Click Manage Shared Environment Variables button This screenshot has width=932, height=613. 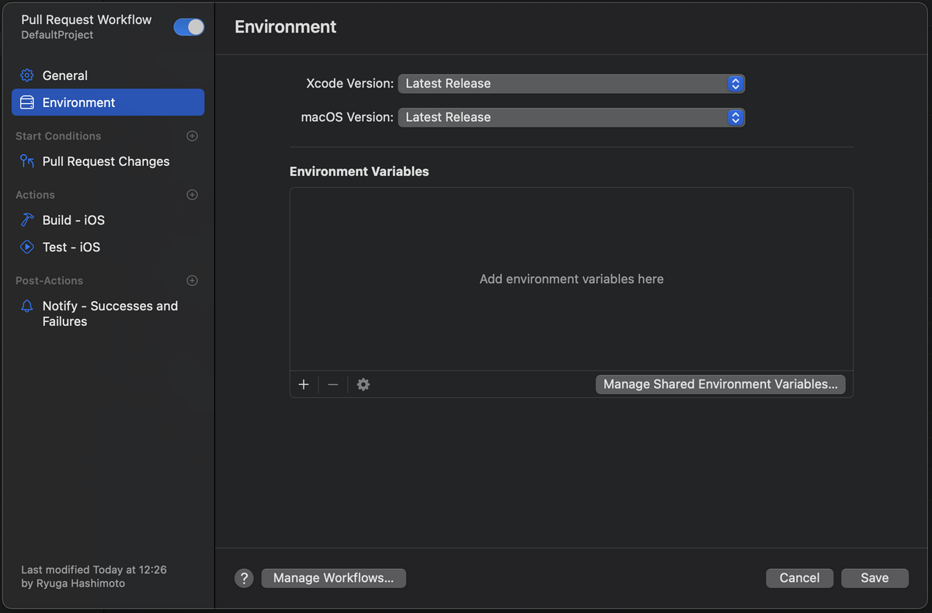pyautogui.click(x=720, y=384)
